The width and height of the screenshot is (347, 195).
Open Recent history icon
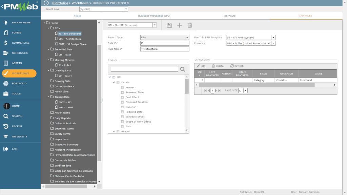tap(6, 126)
